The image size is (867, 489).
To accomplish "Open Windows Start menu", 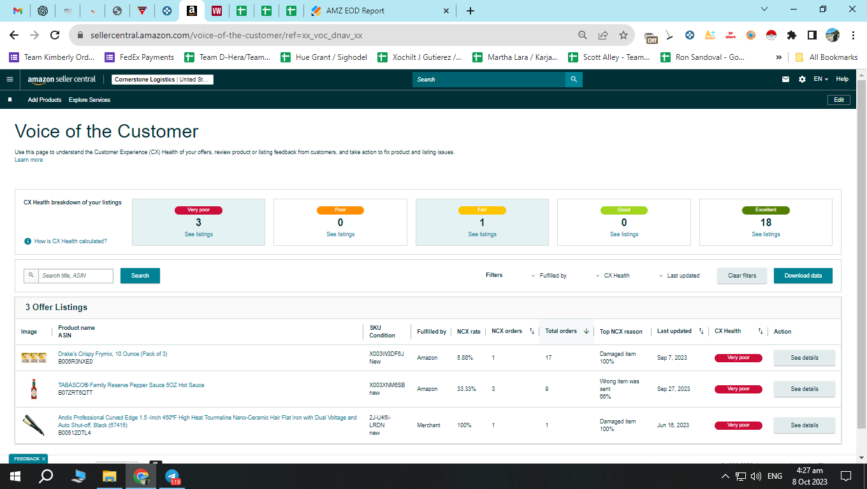I will pyautogui.click(x=15, y=476).
